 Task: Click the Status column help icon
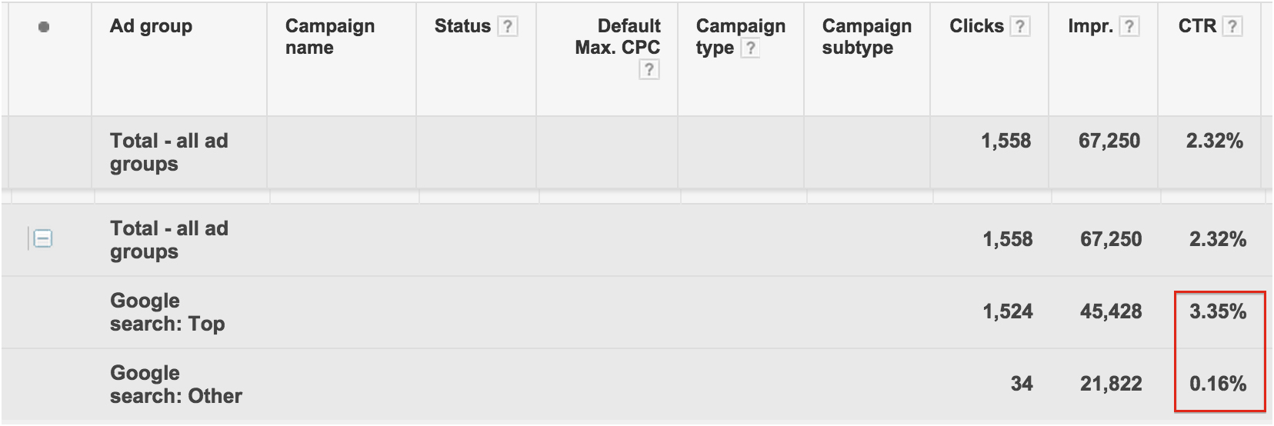tap(507, 27)
